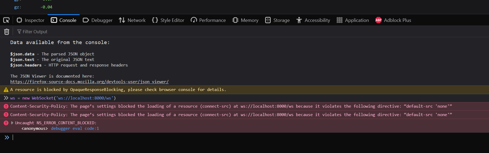The height and width of the screenshot is (153, 489).
Task: Click the OpaqueResponseBlocking warning icon
Action: point(6,90)
